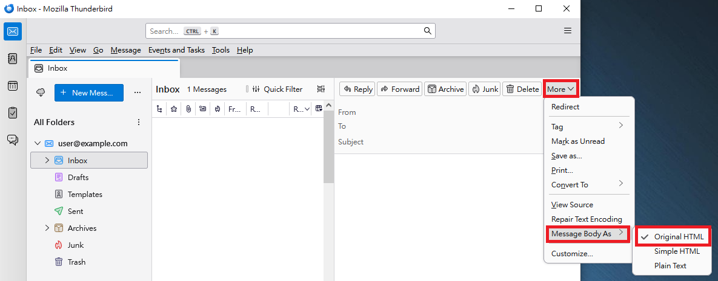Open the Thunderbird hamburger app menu
The height and width of the screenshot is (281, 718).
(x=567, y=31)
